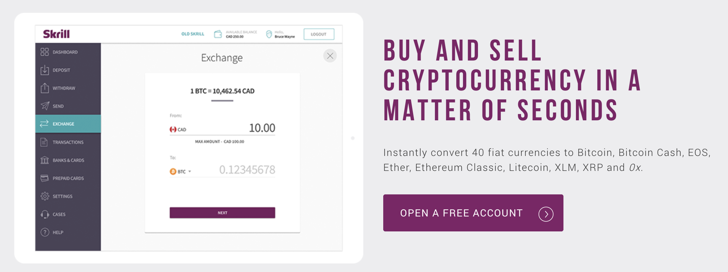Screen dimensions: 728x272
Task: Click the Bruce Wayne profile avatar
Action: click(x=269, y=34)
